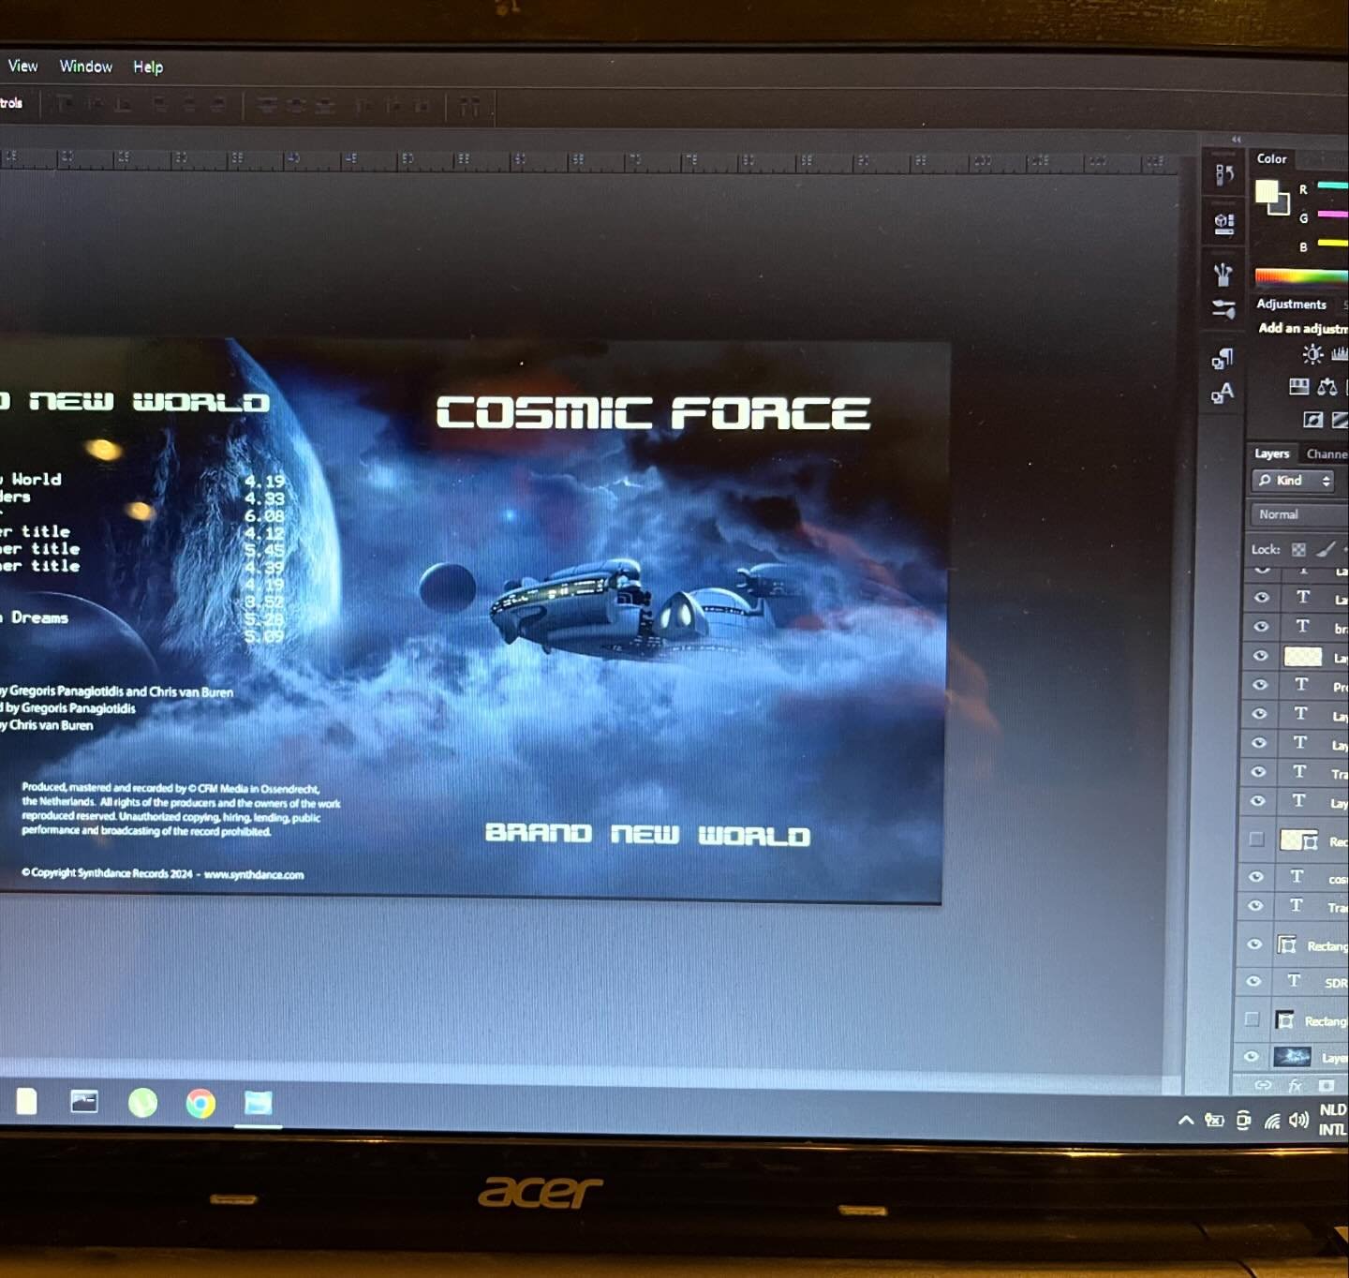The height and width of the screenshot is (1278, 1349).
Task: Open the Wi-Fi network tray icon
Action: pyautogui.click(x=1272, y=1121)
